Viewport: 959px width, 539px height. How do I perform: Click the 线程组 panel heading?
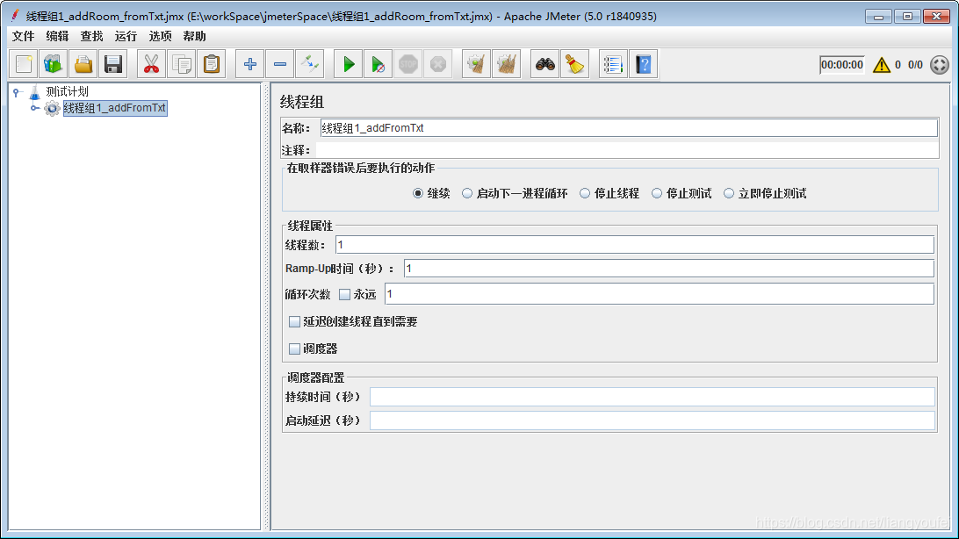301,102
